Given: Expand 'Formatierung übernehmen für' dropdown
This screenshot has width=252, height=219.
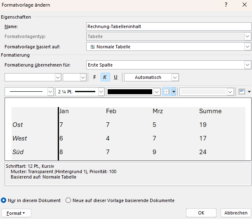Looking at the screenshot, I should (x=247, y=65).
